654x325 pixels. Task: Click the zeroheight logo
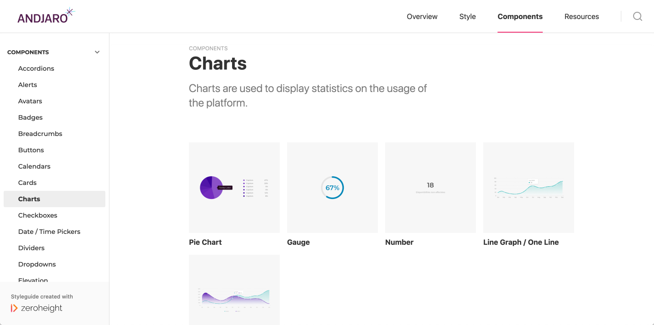(x=36, y=308)
